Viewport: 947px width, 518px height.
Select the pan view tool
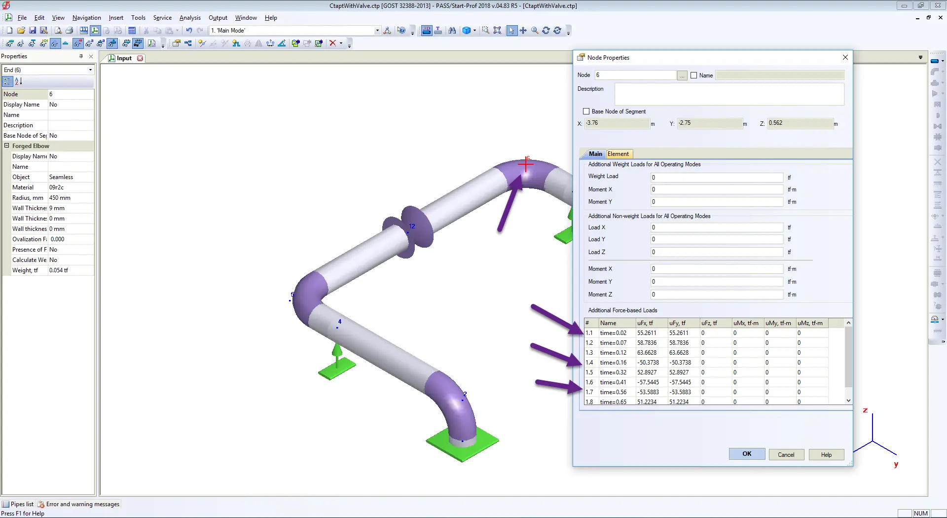coord(523,31)
